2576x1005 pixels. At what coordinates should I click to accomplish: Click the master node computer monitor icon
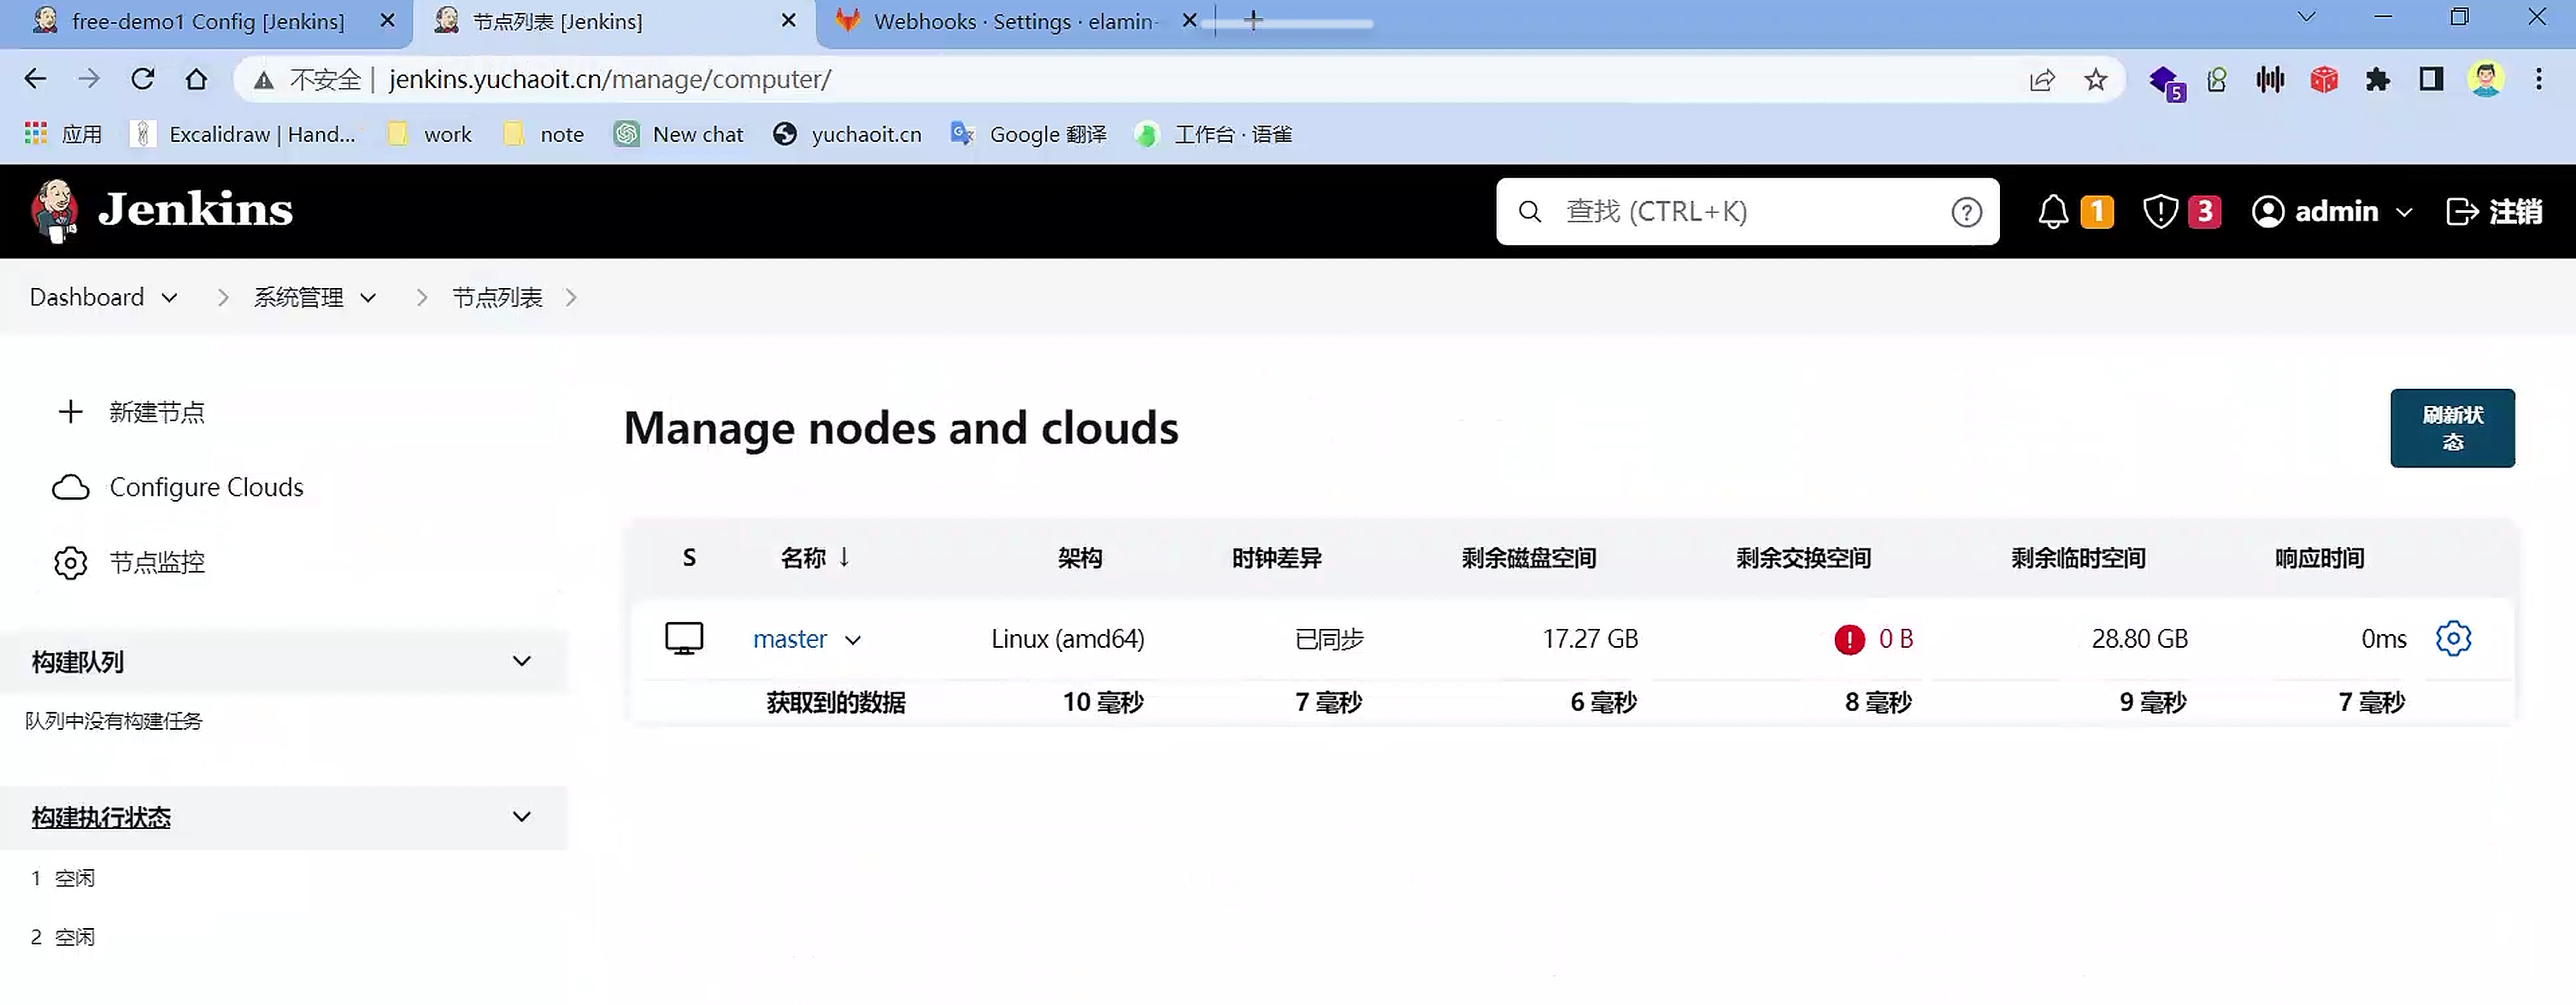coord(684,638)
